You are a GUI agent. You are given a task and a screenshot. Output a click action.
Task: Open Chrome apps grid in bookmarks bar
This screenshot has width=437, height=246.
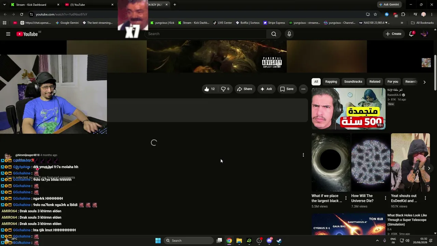tap(4, 23)
